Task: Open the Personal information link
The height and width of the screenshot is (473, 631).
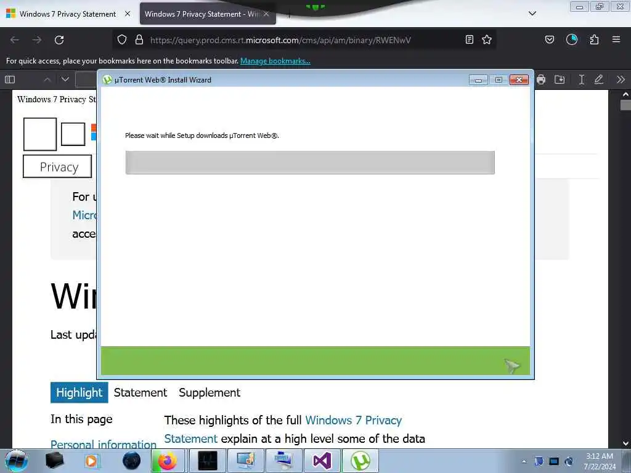Action: (x=104, y=444)
